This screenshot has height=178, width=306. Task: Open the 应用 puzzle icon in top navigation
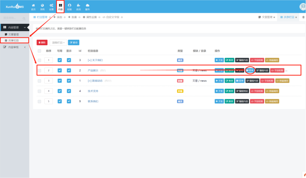[x=78, y=7]
